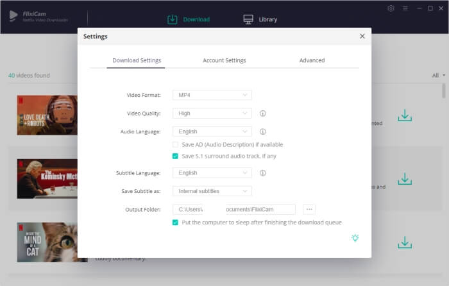Open the Video Format dropdown
Viewport: 449px width, 286px height.
[x=212, y=95]
